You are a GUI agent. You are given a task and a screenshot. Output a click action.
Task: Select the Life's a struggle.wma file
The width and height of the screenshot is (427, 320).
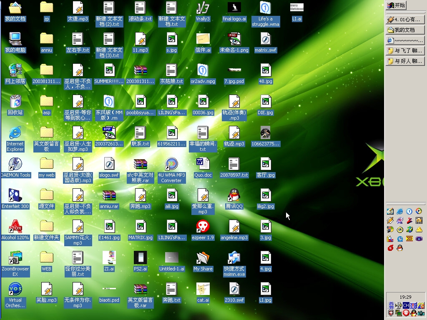point(266,14)
